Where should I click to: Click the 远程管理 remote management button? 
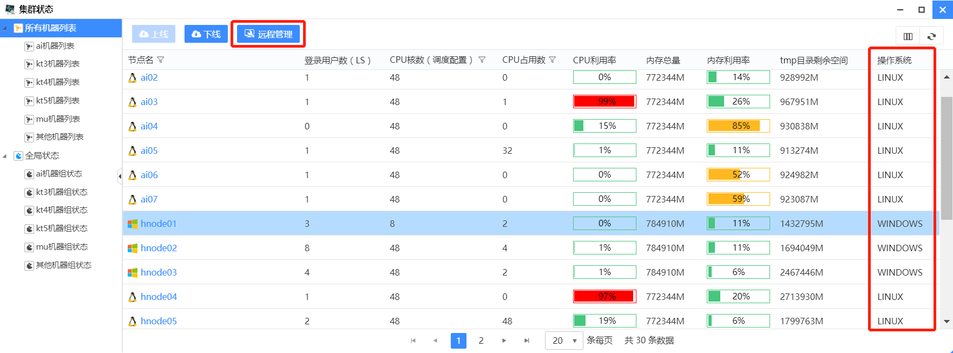pos(268,34)
